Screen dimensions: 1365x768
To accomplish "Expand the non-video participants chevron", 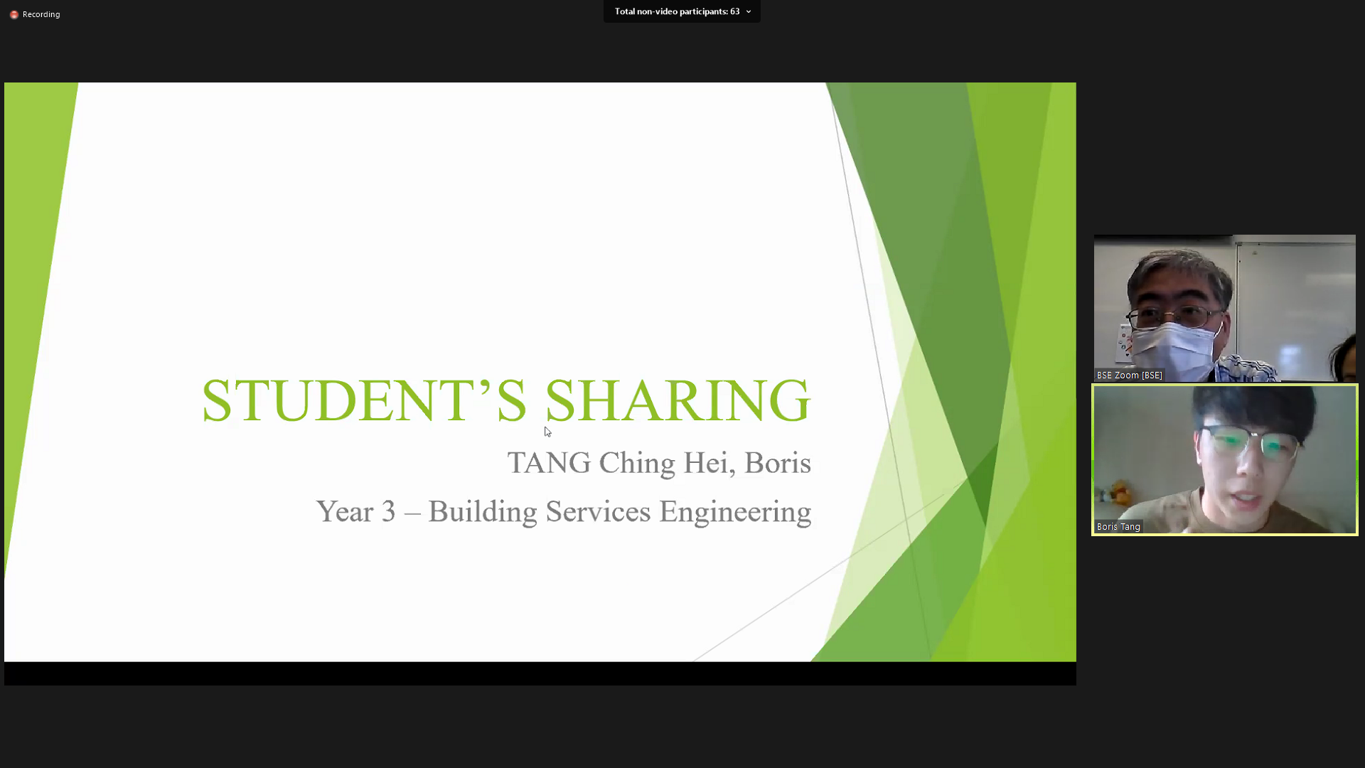I will click(x=749, y=11).
